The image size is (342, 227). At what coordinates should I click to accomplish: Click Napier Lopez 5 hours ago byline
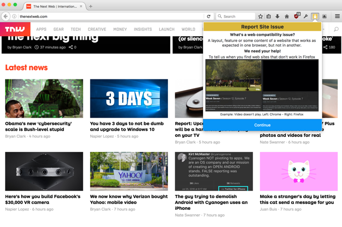click(x=114, y=136)
